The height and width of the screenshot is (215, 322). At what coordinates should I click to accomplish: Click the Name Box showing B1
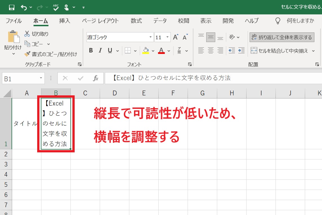point(23,78)
